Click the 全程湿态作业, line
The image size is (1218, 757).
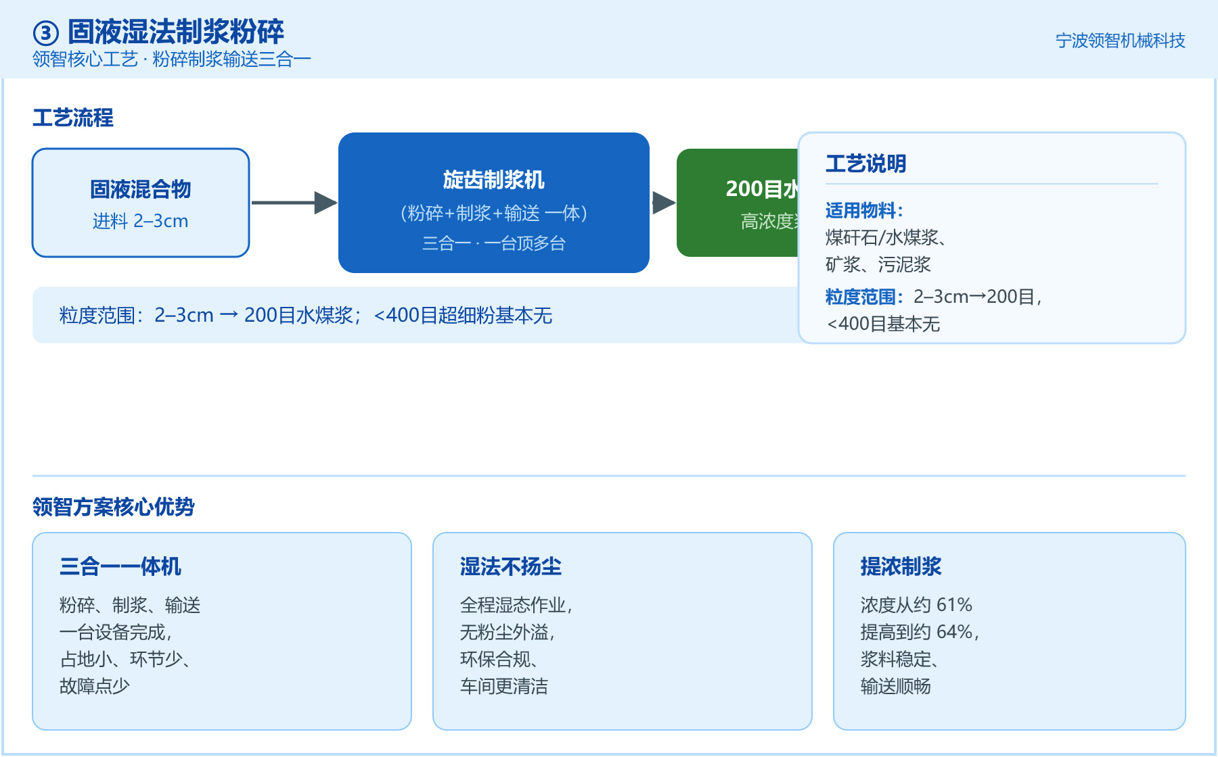[516, 605]
